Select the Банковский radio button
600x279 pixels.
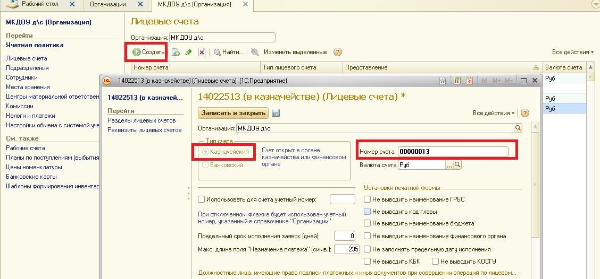coord(205,165)
